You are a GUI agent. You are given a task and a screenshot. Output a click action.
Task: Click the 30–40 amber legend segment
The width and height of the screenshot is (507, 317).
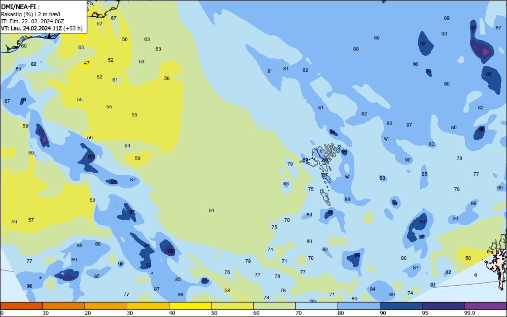pyautogui.click(x=148, y=306)
